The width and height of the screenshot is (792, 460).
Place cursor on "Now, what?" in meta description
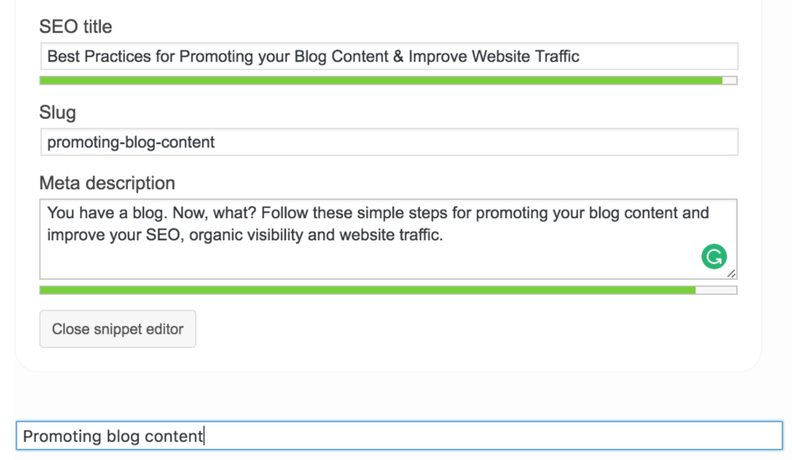(x=219, y=214)
